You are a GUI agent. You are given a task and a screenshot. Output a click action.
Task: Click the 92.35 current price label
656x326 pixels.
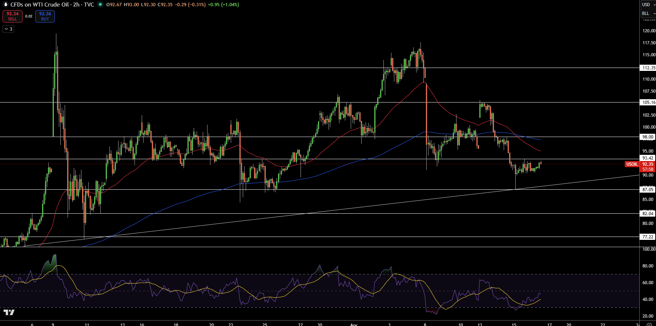(648, 164)
